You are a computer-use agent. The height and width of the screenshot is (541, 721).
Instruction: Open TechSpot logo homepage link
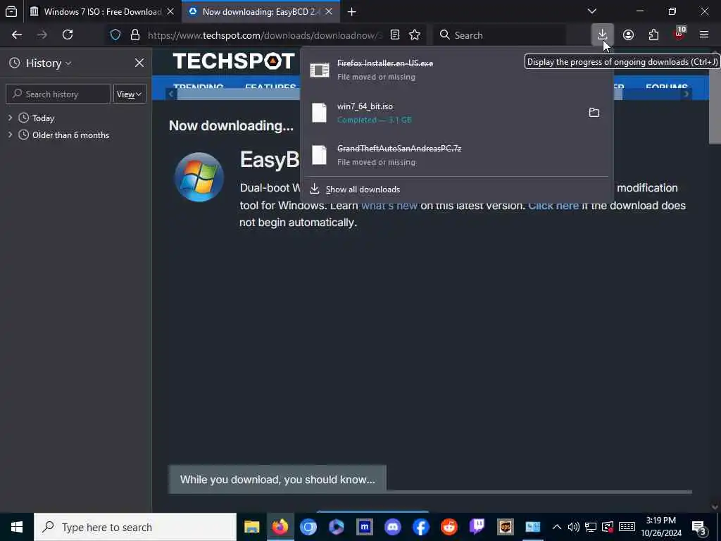point(234,61)
